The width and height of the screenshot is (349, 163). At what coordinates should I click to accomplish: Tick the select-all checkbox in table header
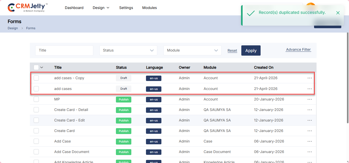click(36, 67)
